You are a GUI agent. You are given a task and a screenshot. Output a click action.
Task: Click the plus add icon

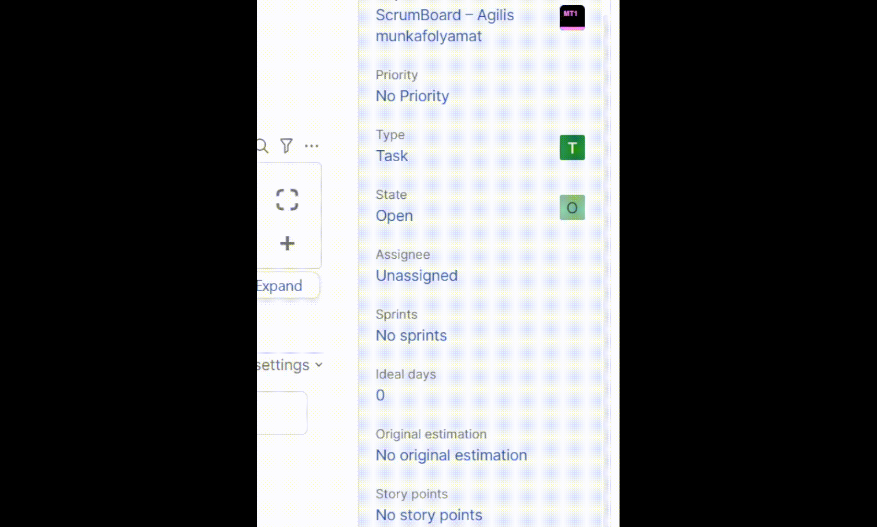pos(287,243)
